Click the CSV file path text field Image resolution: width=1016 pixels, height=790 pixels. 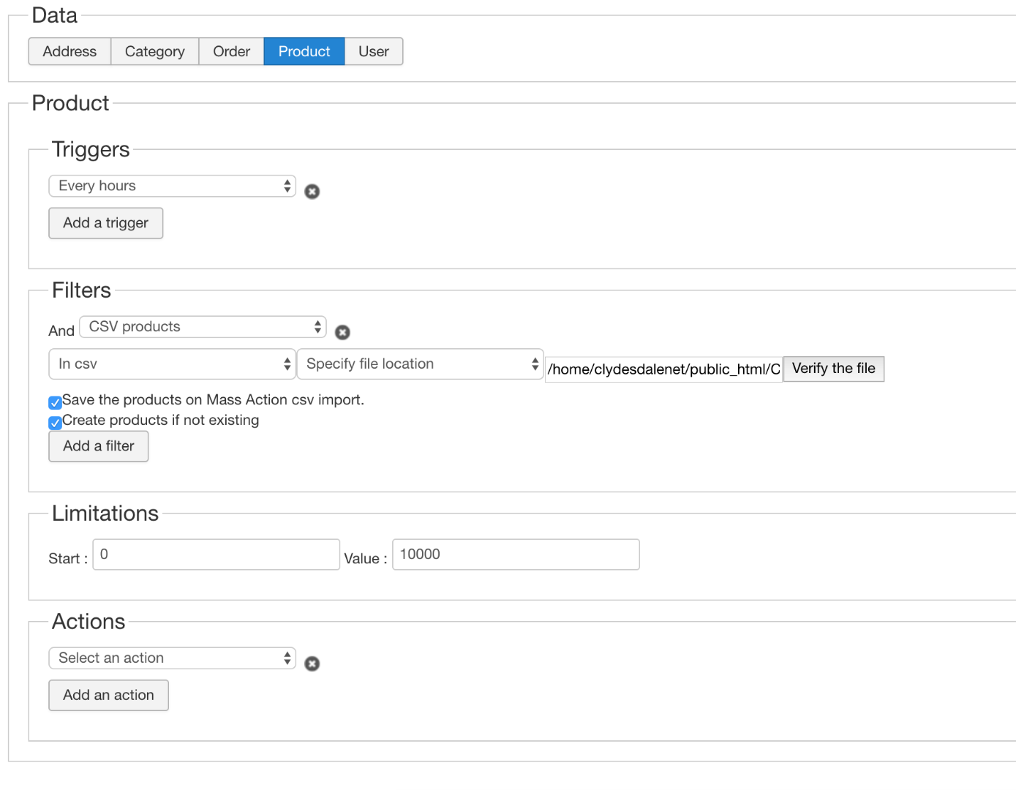(663, 369)
